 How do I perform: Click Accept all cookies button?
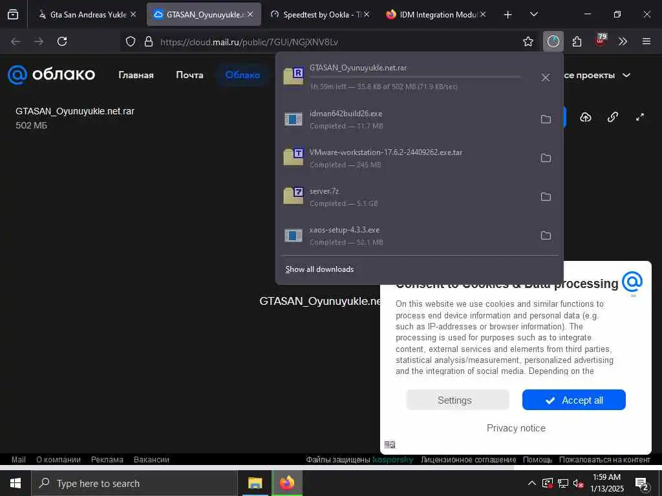[x=574, y=400]
